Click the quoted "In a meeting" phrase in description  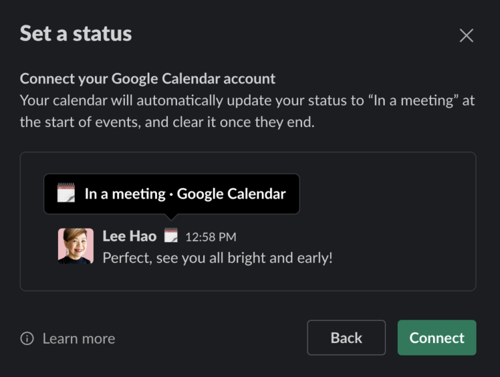click(413, 100)
